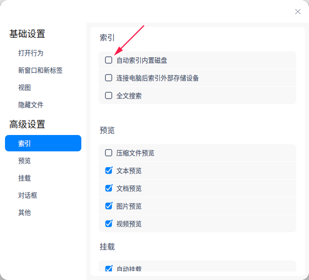The image size is (309, 280).
Task: Click the 基础设置 sidebar heading
Action: pyautogui.click(x=27, y=34)
